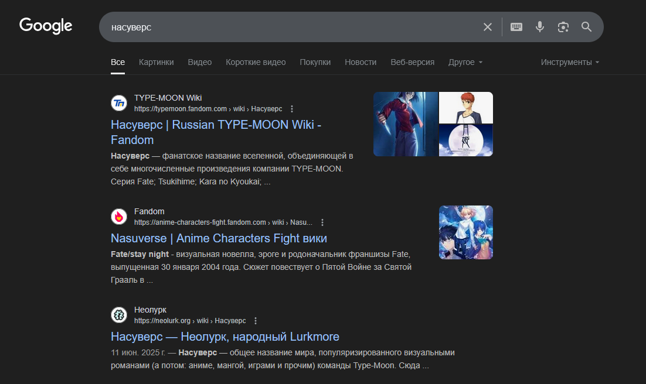Click the Fandom flame favicon

(119, 217)
